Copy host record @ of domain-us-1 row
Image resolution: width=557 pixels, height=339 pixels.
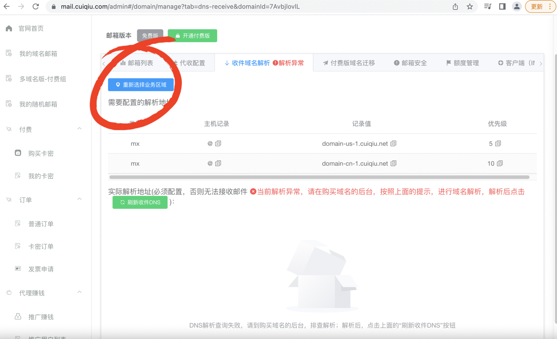218,144
